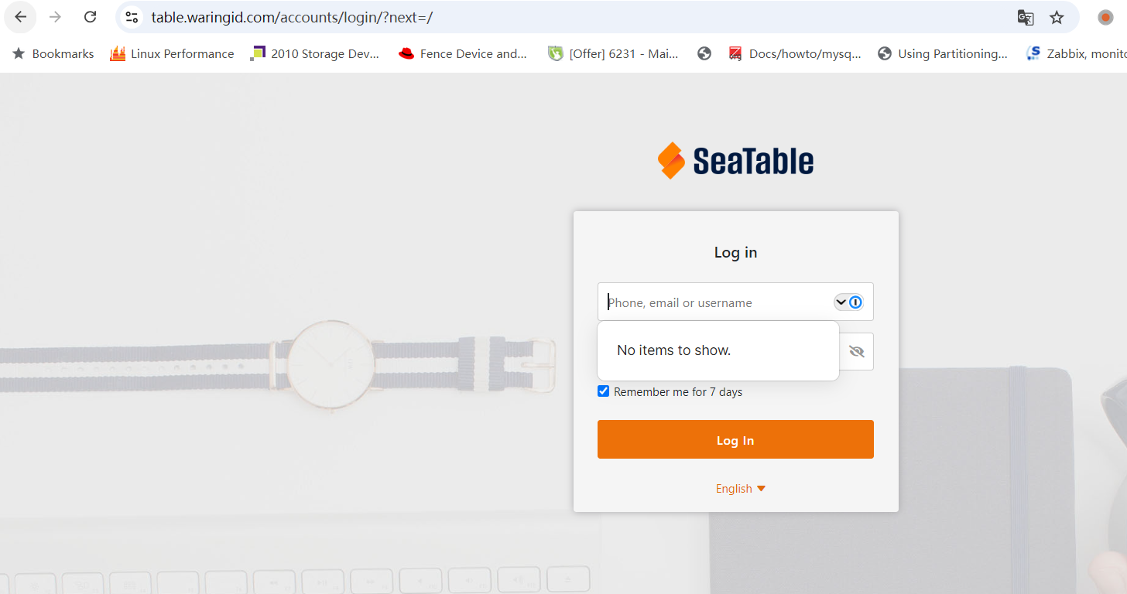Uncheck Remember me for 7 days checkbox

pos(604,391)
